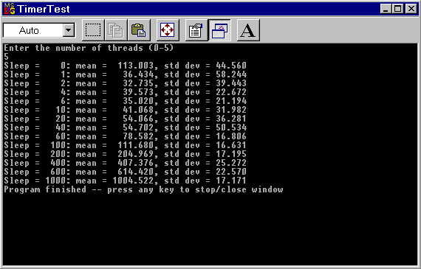The width and height of the screenshot is (421, 269).
Task: Click the TimerTest title bar text
Action: tap(44, 9)
